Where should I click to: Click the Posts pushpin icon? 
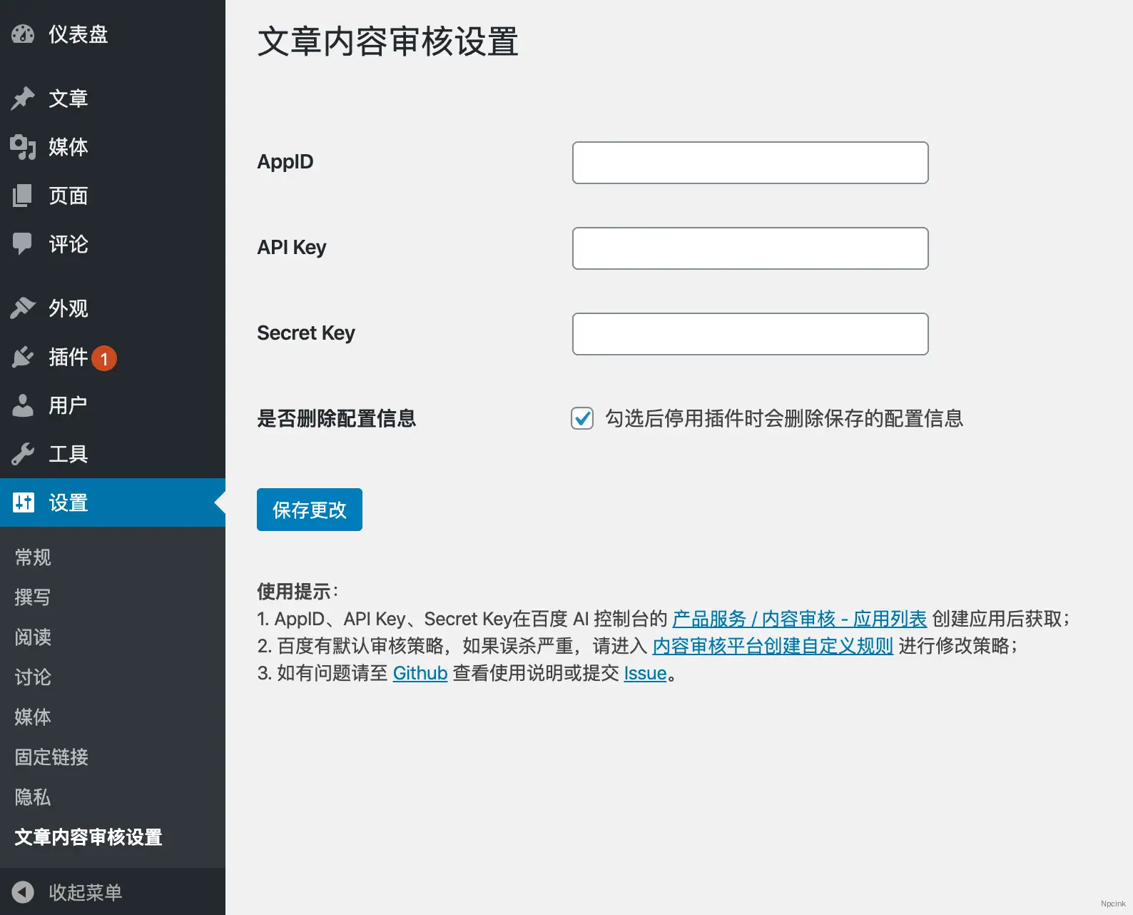(23, 98)
